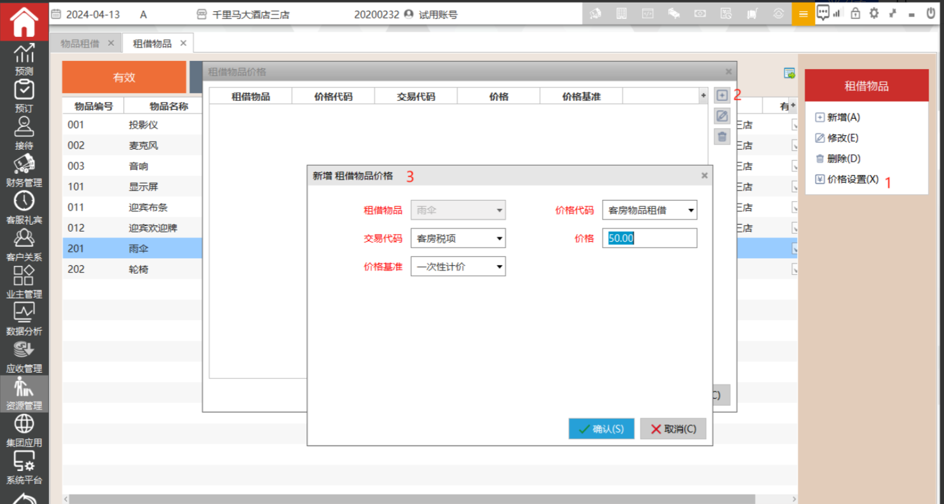944x504 pixels.
Task: Switch to the 物品租借 tab
Action: tap(80, 43)
